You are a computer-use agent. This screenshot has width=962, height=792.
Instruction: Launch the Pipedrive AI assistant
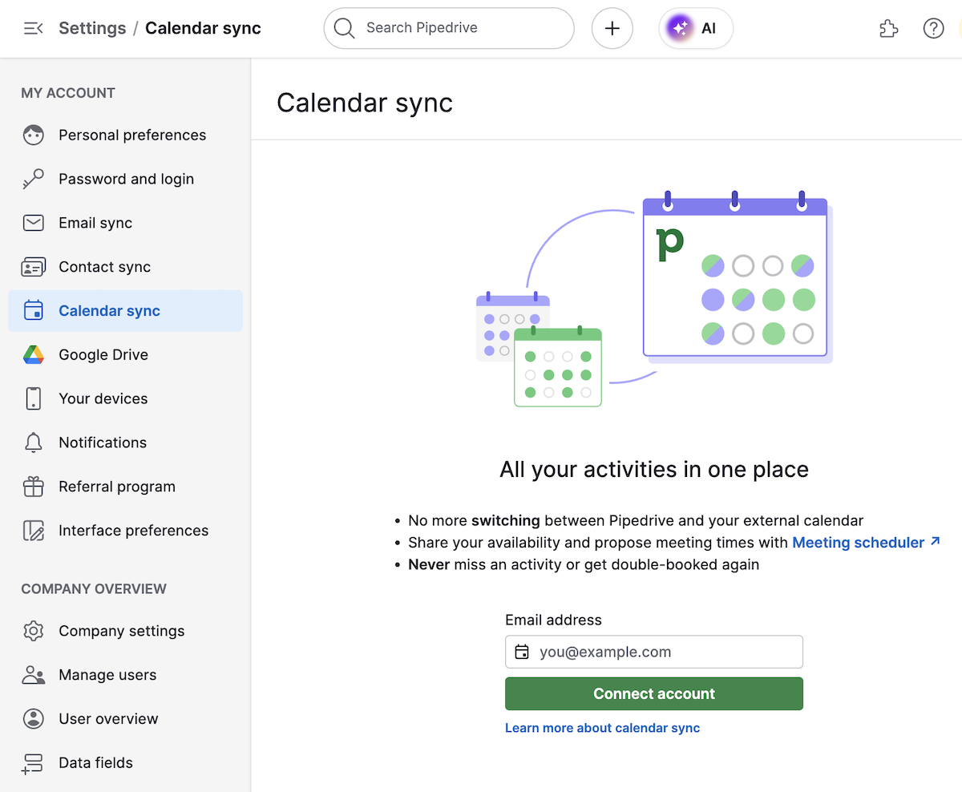coord(695,28)
